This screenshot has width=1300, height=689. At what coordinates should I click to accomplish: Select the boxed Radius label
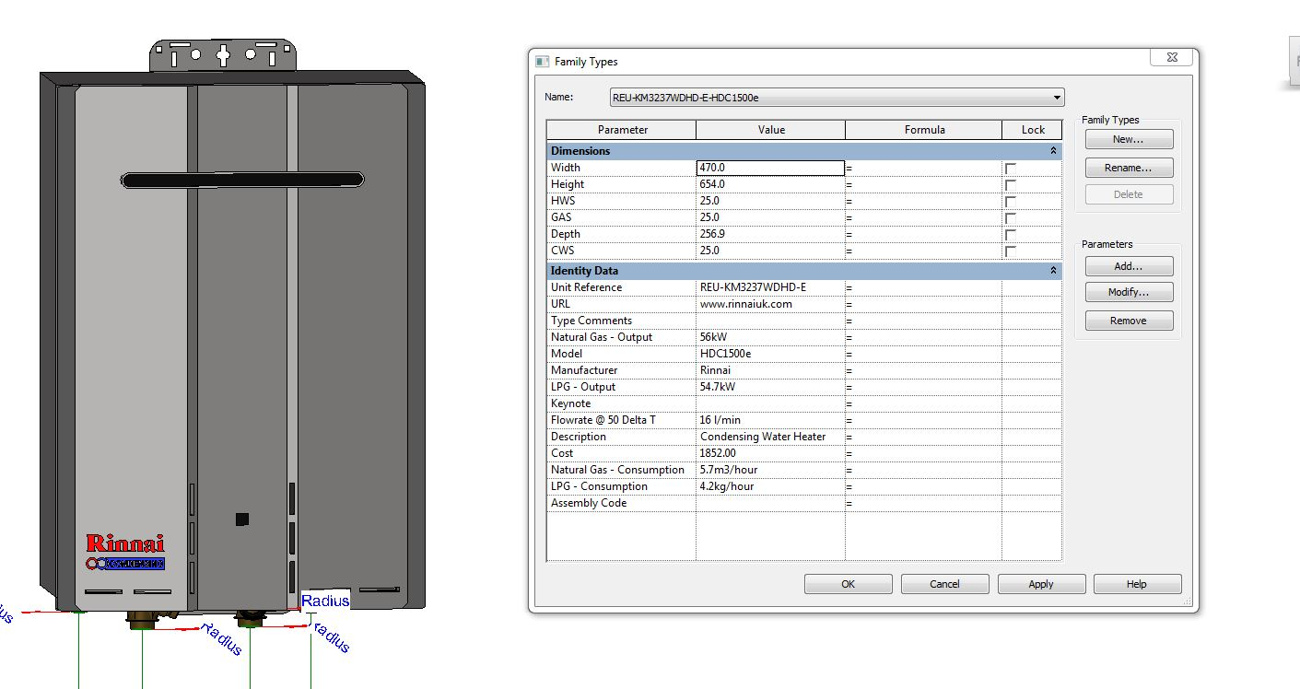(325, 601)
